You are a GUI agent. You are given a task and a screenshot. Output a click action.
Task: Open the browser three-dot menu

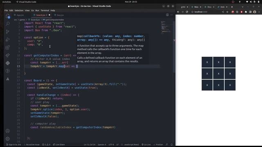click(259, 12)
